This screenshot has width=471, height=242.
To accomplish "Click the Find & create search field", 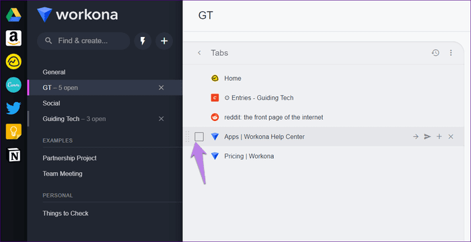I will (x=83, y=41).
